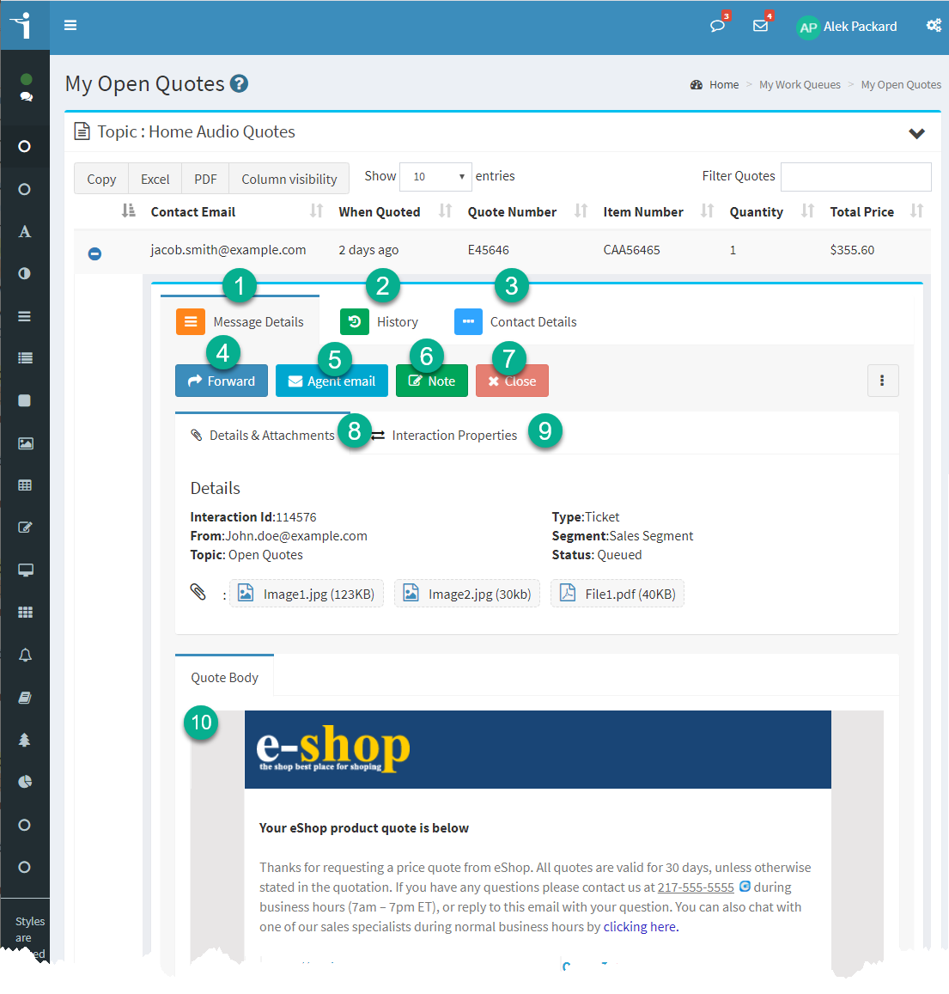Click the help question mark beside My Open Quotes

pos(240,83)
